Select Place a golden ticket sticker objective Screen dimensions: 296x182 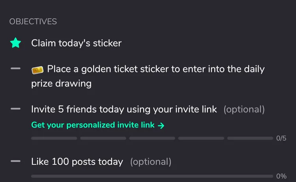(x=148, y=76)
